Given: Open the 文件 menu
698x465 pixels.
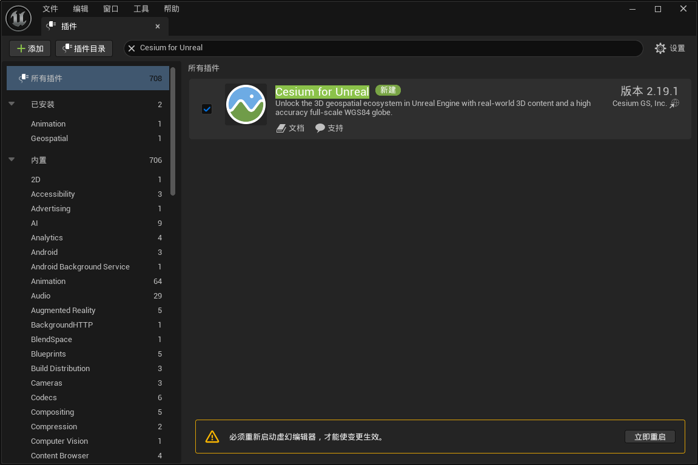Looking at the screenshot, I should (50, 9).
